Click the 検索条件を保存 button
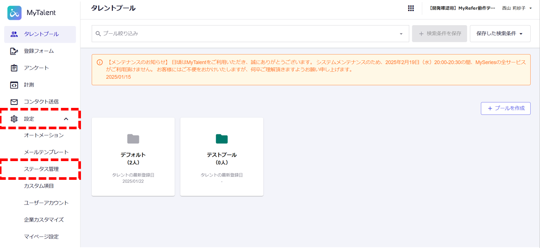Viewport: 540px width, 248px height. pos(439,34)
